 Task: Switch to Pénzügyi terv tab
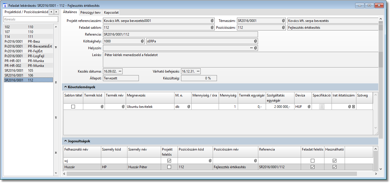[x=90, y=13]
